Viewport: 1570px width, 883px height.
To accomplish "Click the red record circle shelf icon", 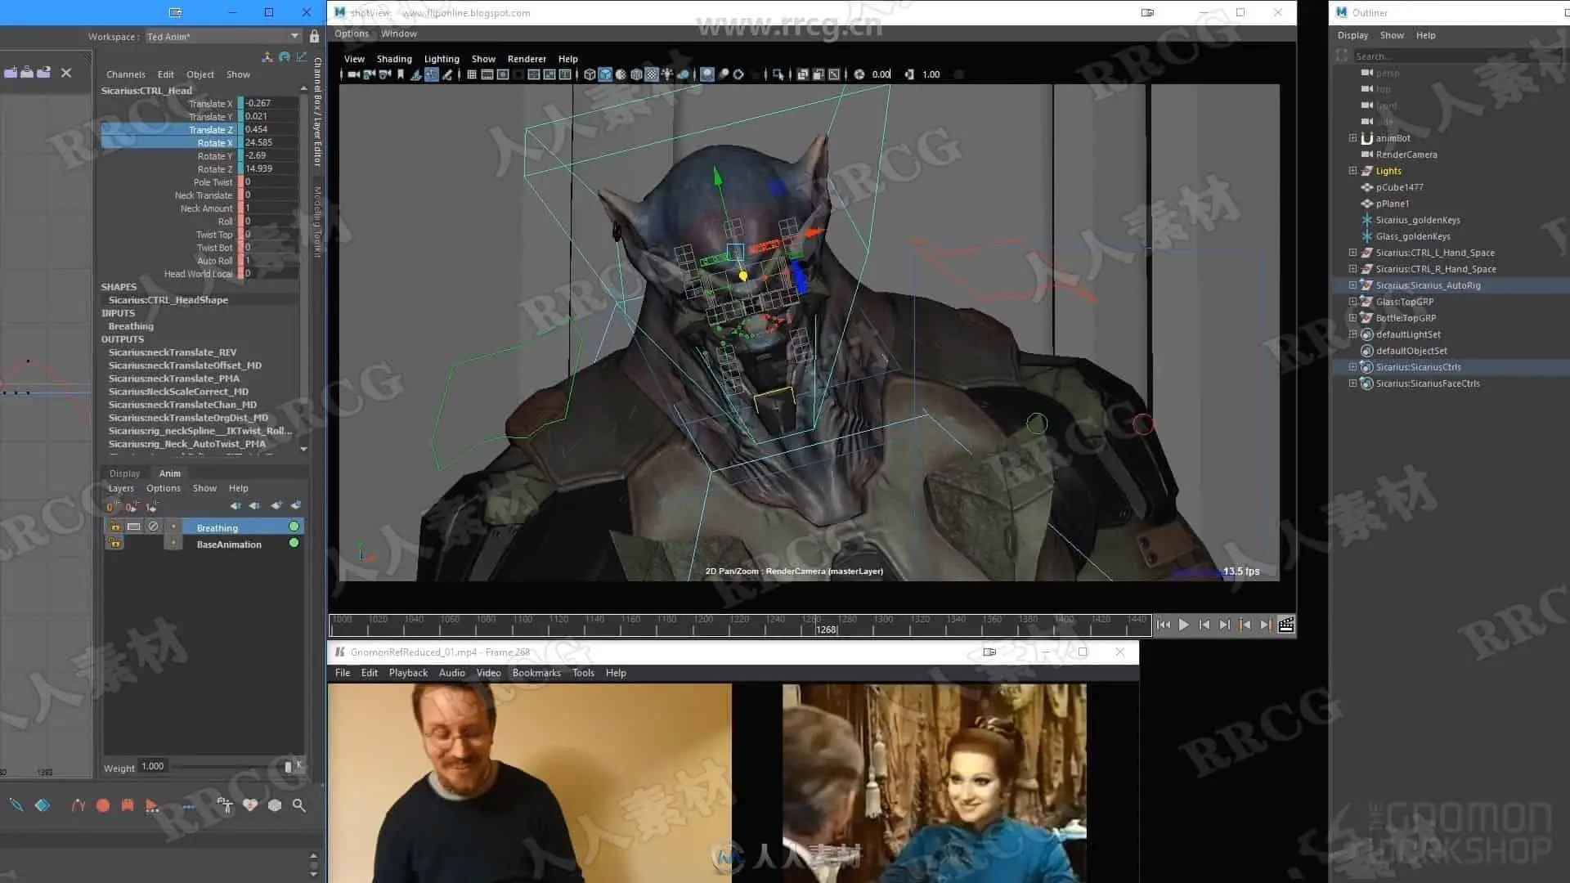I will coord(103,805).
